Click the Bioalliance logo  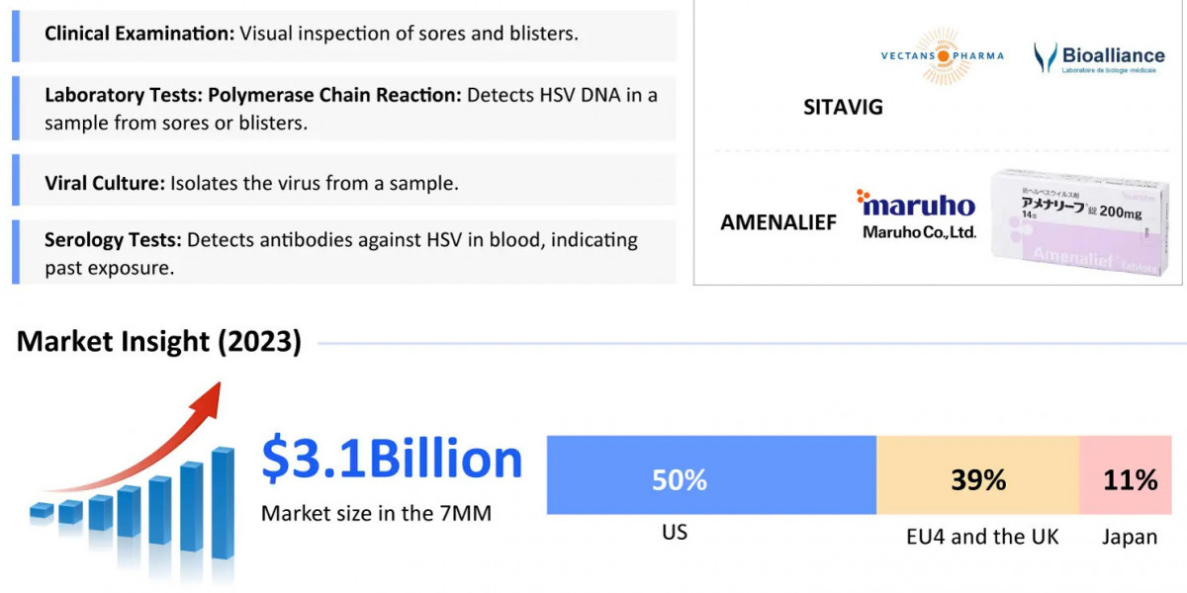coord(1099,58)
